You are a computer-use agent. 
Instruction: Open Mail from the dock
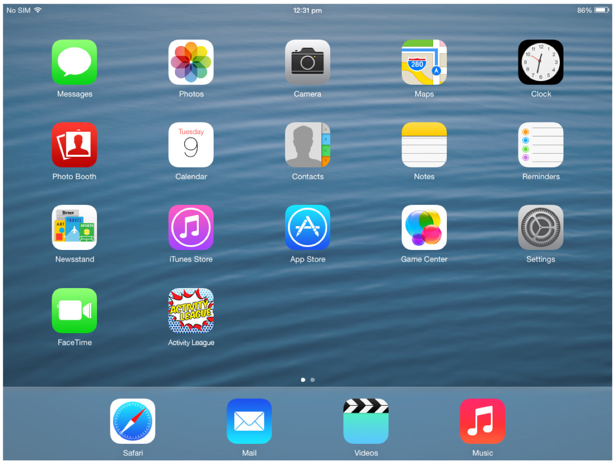point(250,421)
